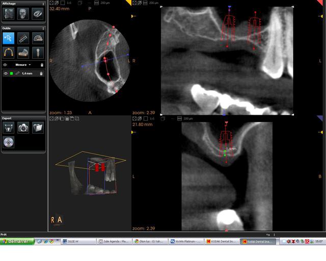
Task: Click the burn to CD export icon
Action: pyautogui.click(x=9, y=142)
